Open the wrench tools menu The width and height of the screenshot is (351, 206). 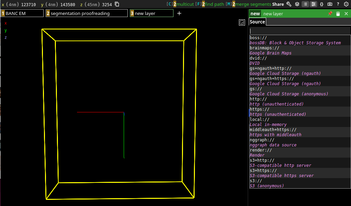[289, 4]
